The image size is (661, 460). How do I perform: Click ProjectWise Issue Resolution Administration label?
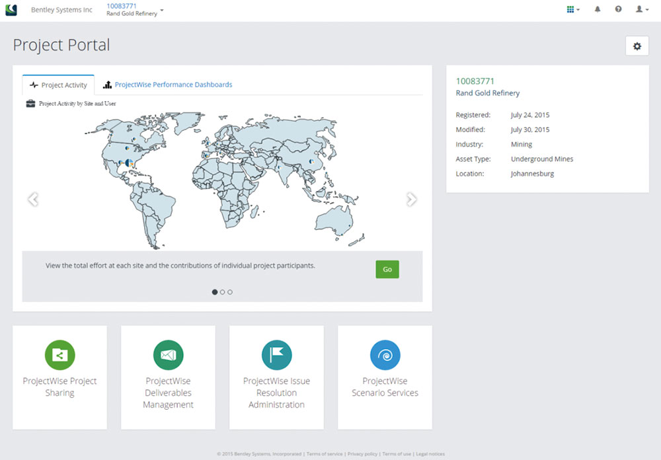276,393
